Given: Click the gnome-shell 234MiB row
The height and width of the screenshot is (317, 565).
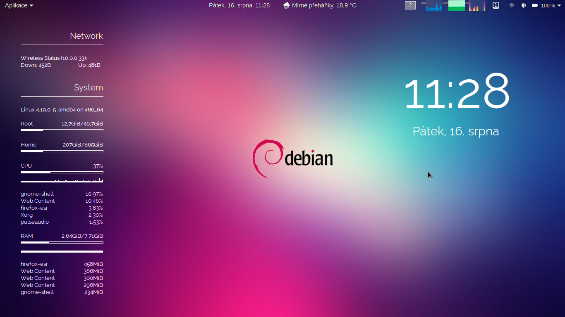Looking at the screenshot, I should coord(62,292).
